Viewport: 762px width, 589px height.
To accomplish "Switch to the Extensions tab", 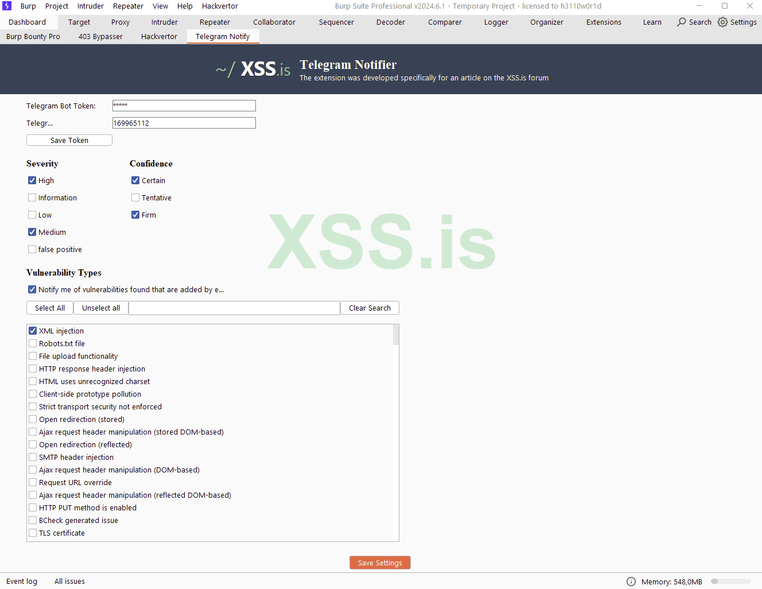I will tap(604, 22).
